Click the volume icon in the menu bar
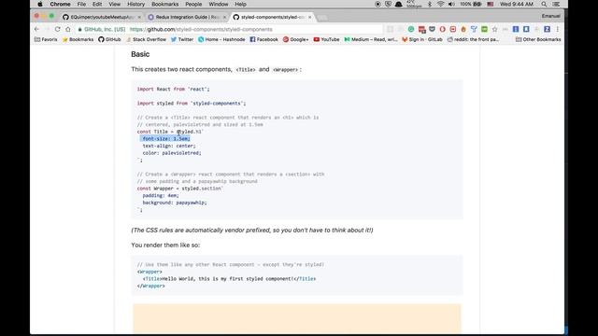The image size is (598, 336). [x=451, y=4]
